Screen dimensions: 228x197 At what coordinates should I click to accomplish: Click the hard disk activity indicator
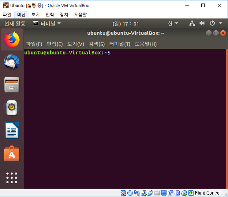click(x=123, y=193)
